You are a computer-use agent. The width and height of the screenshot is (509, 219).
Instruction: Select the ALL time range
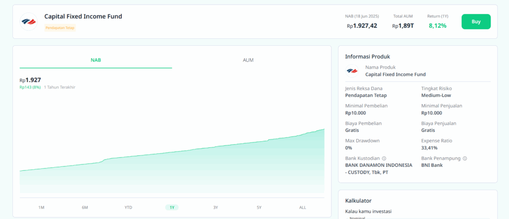[303, 207]
